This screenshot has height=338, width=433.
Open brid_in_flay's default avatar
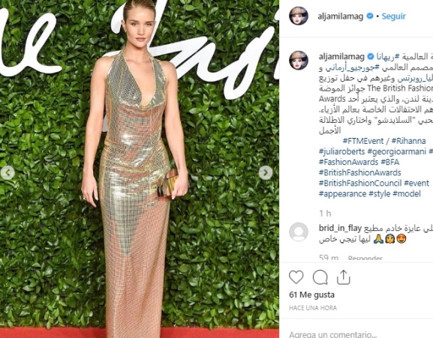coord(299,232)
